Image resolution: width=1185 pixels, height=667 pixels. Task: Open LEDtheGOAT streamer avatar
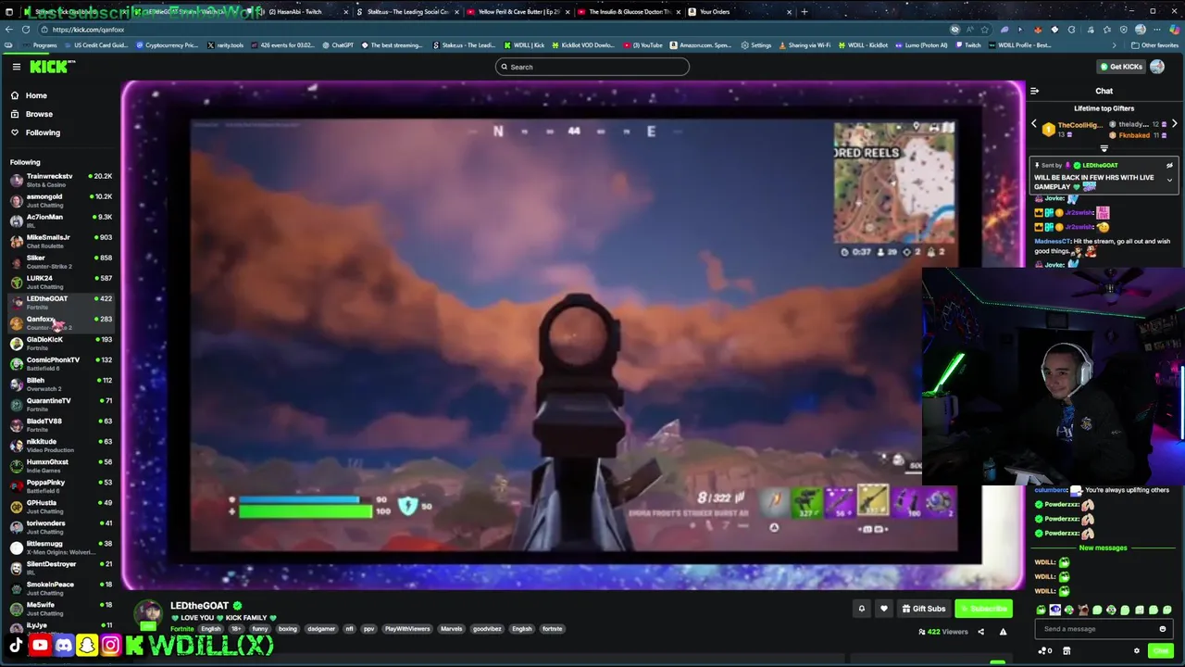148,614
